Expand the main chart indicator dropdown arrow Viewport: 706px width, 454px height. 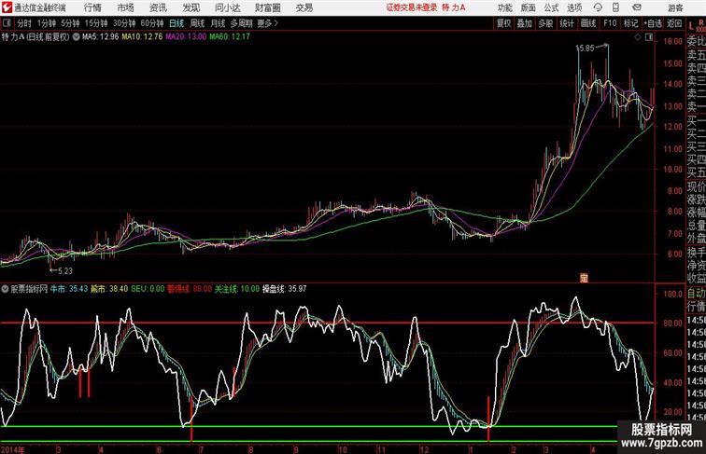(x=76, y=37)
